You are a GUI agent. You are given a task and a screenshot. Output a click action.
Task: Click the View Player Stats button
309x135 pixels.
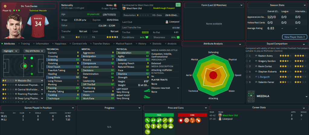tap(295, 37)
